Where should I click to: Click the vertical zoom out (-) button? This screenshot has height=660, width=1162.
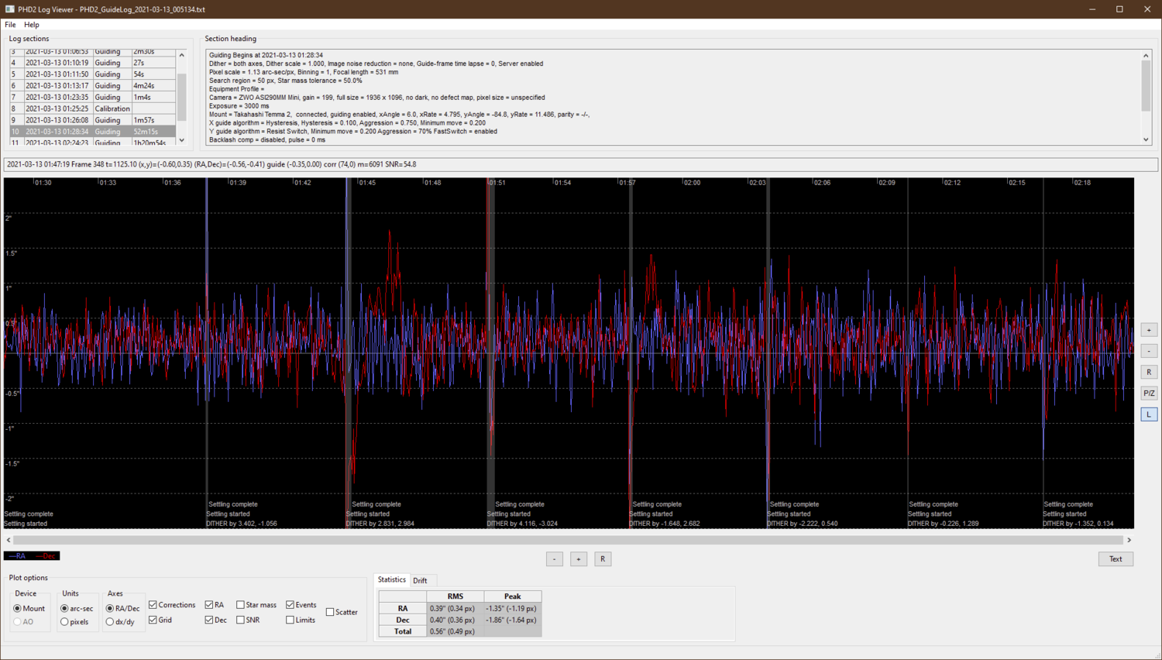pyautogui.click(x=1148, y=351)
